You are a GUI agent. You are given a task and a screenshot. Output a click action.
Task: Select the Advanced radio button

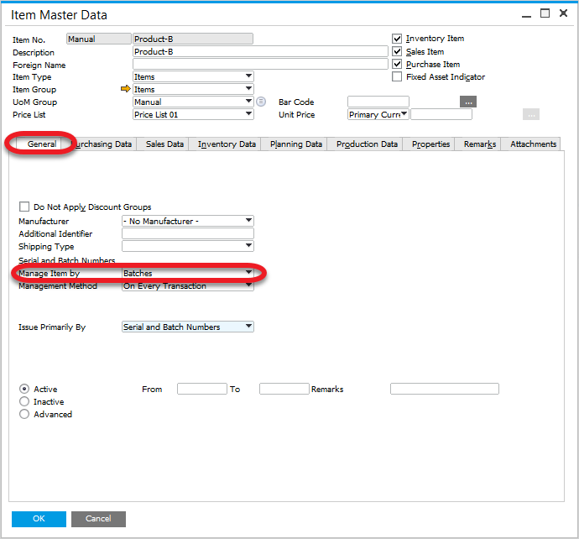pyautogui.click(x=24, y=414)
